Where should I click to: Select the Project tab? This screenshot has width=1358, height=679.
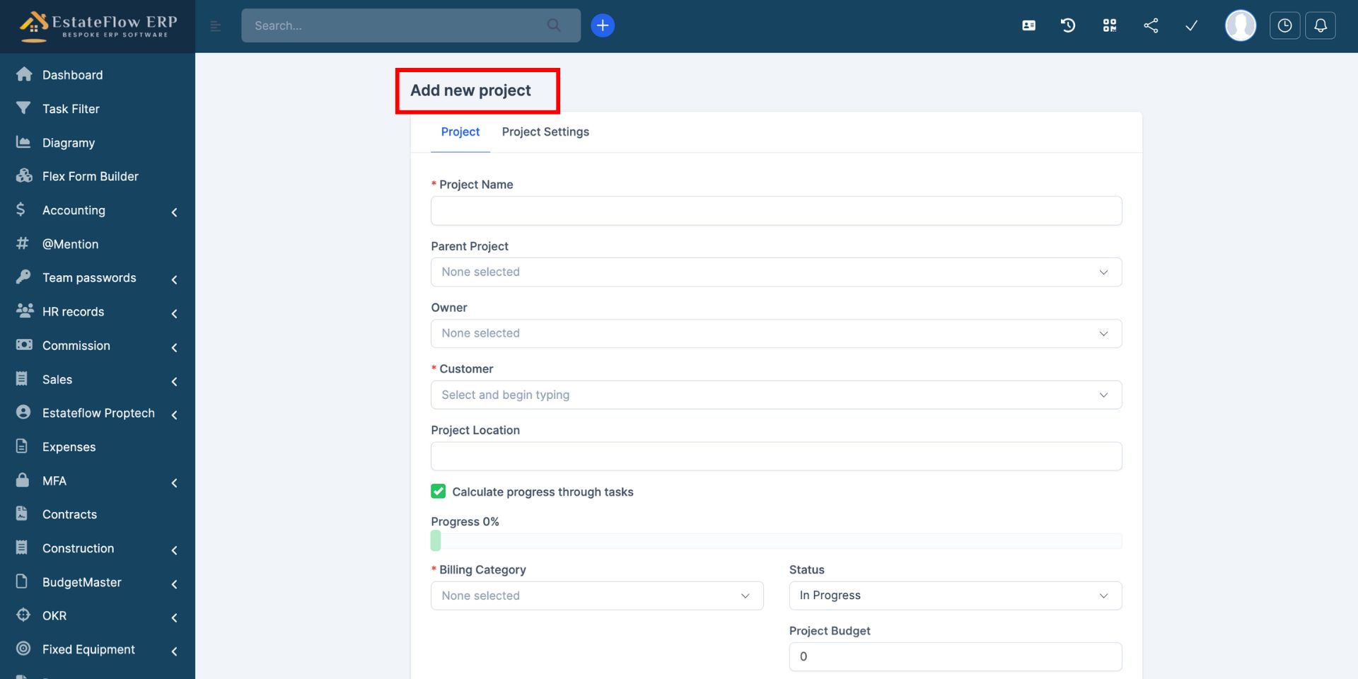(x=460, y=132)
